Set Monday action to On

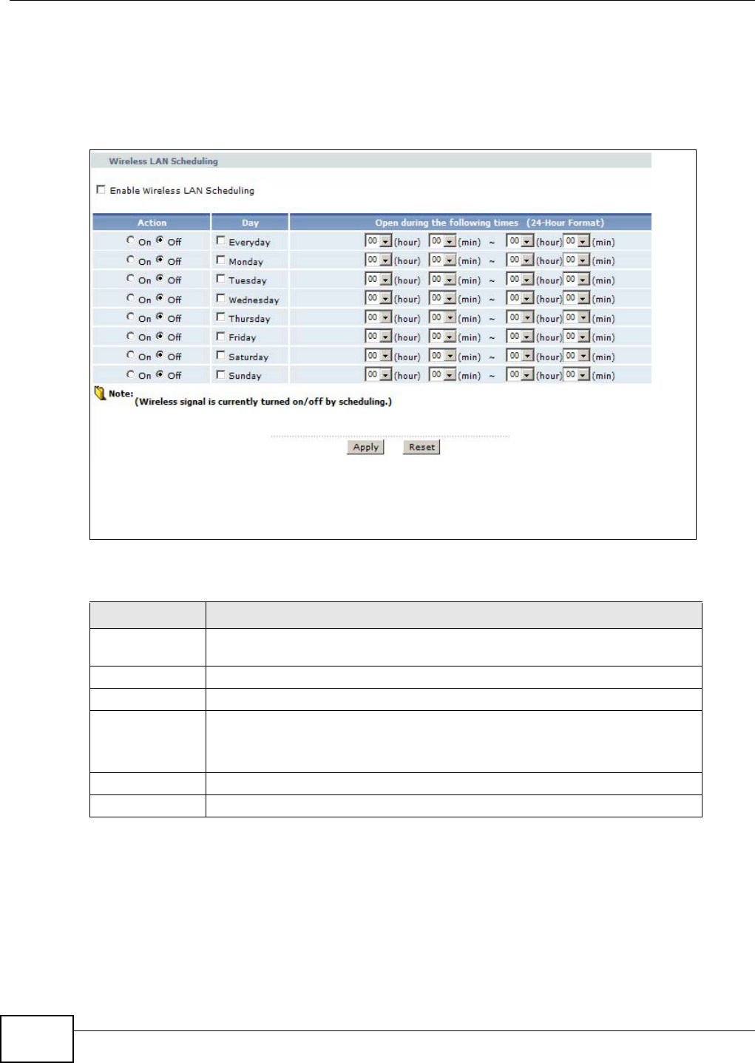point(131,260)
